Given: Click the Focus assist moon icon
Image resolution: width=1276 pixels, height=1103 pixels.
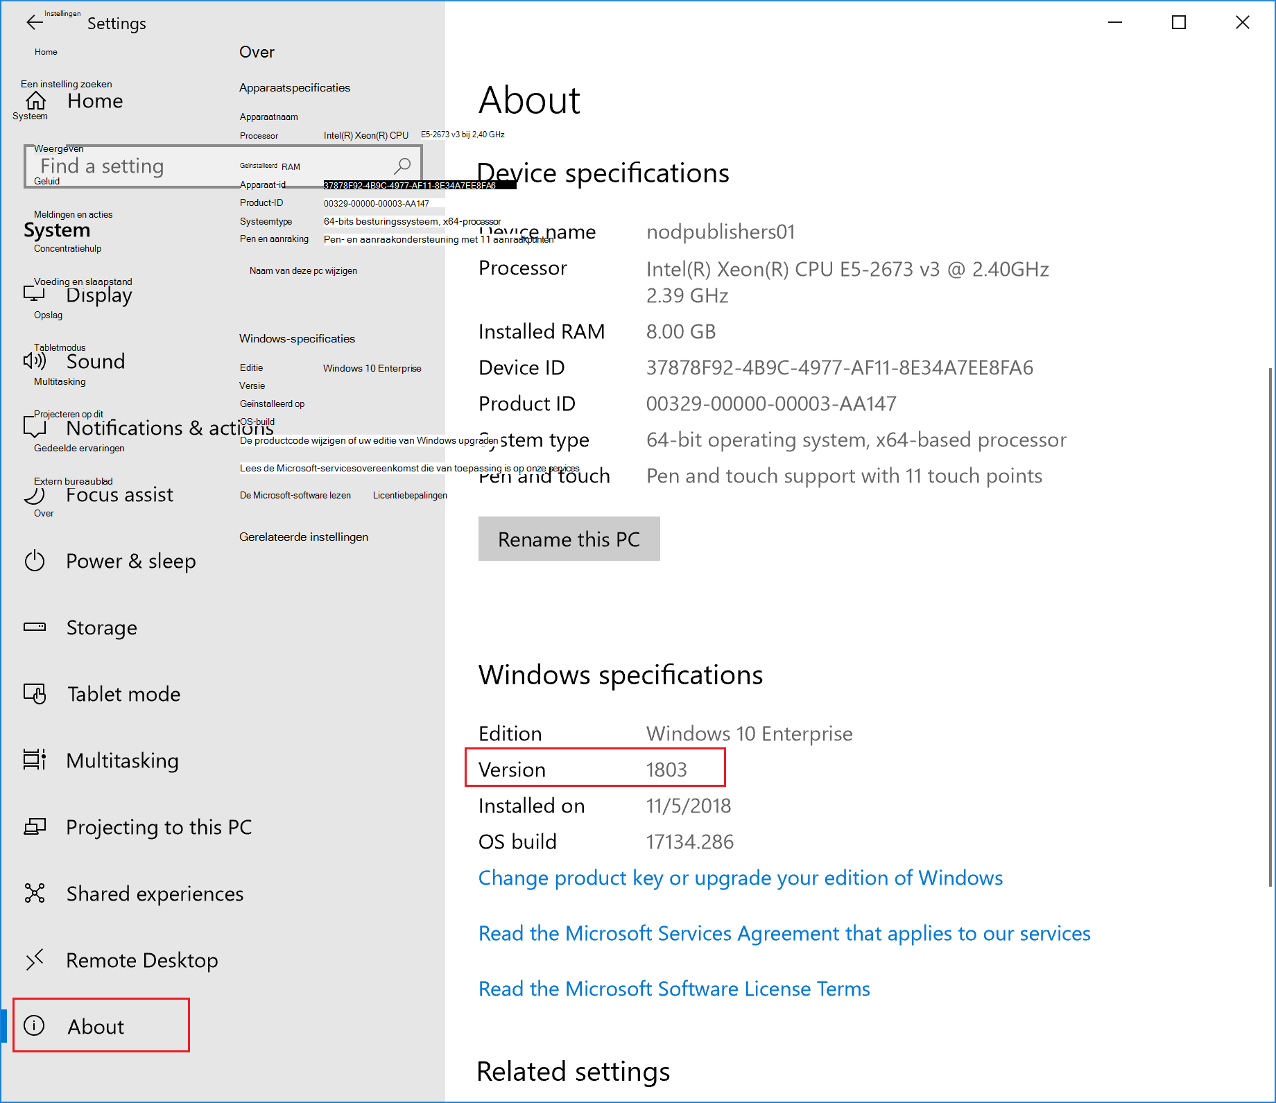Looking at the screenshot, I should [35, 494].
